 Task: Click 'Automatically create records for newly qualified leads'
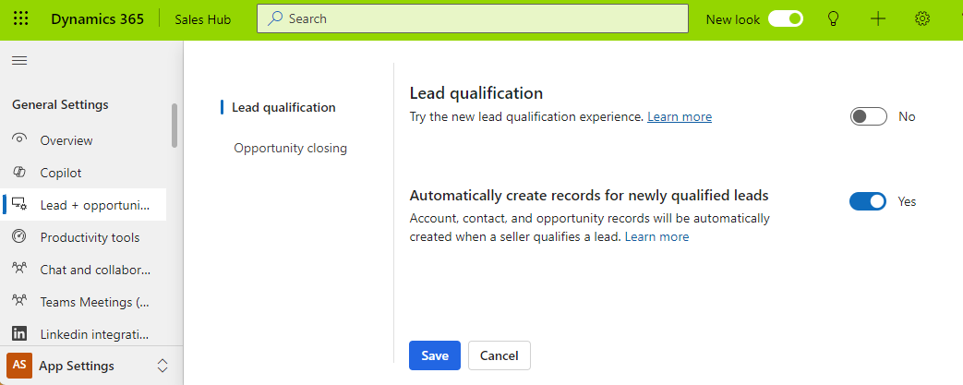(589, 196)
